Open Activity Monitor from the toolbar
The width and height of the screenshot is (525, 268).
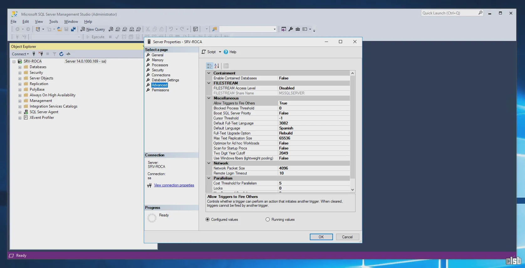(x=195, y=29)
